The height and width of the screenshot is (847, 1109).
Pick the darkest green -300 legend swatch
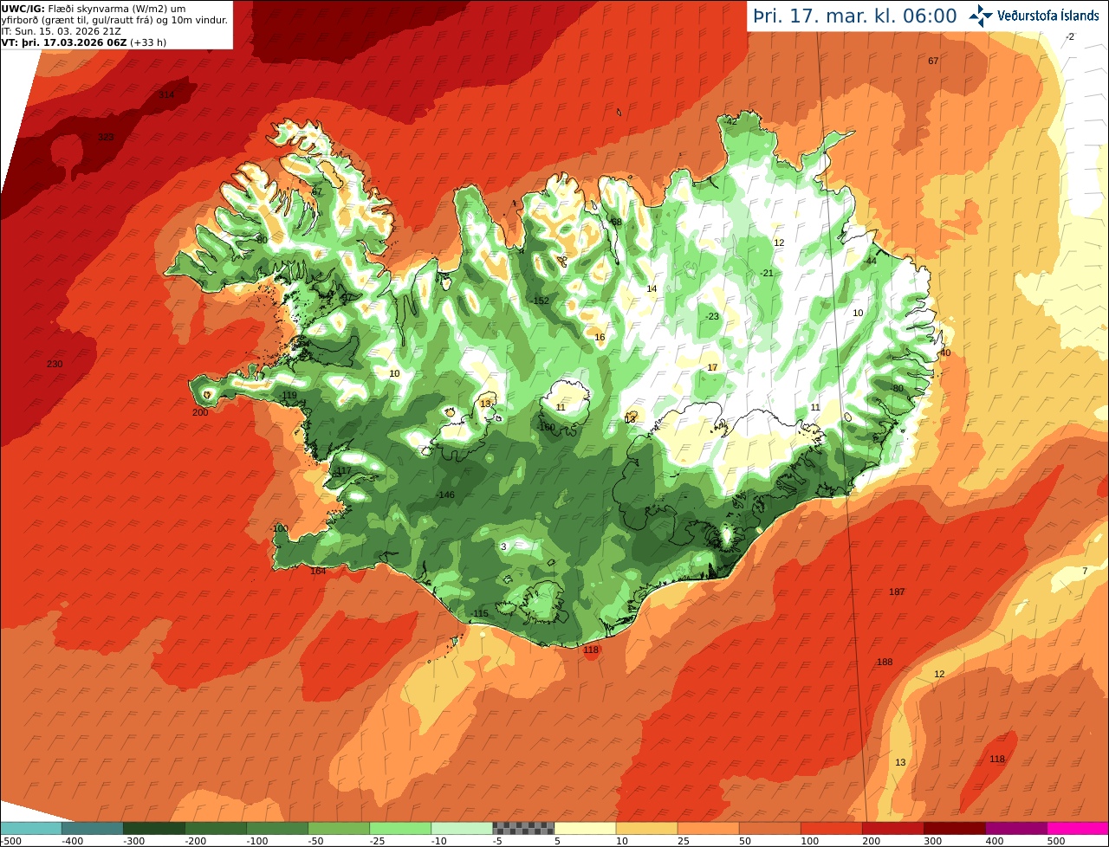coord(153,828)
